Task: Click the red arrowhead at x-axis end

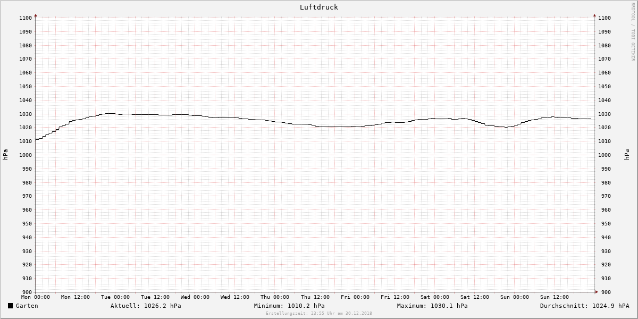Action: tap(596, 292)
